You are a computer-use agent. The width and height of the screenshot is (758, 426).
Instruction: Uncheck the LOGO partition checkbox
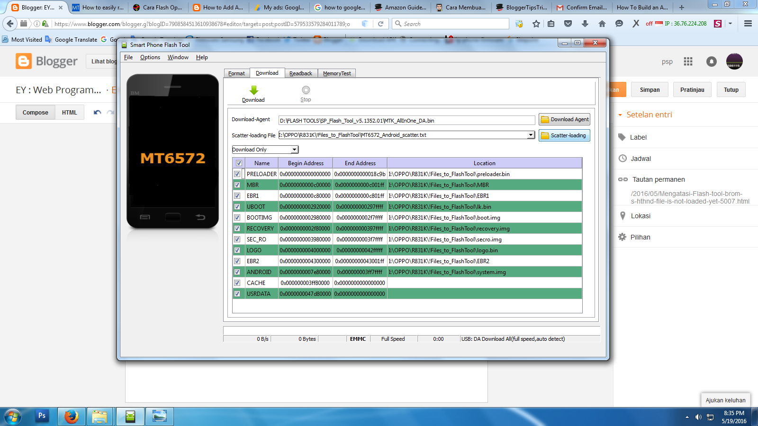[x=237, y=250]
